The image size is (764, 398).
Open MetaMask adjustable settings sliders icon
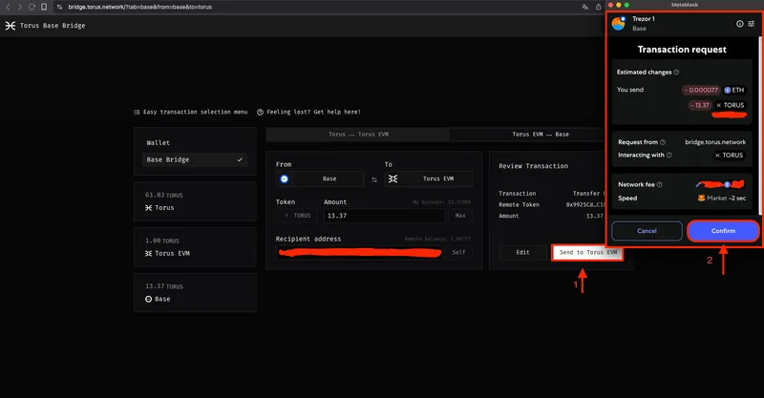(x=752, y=24)
